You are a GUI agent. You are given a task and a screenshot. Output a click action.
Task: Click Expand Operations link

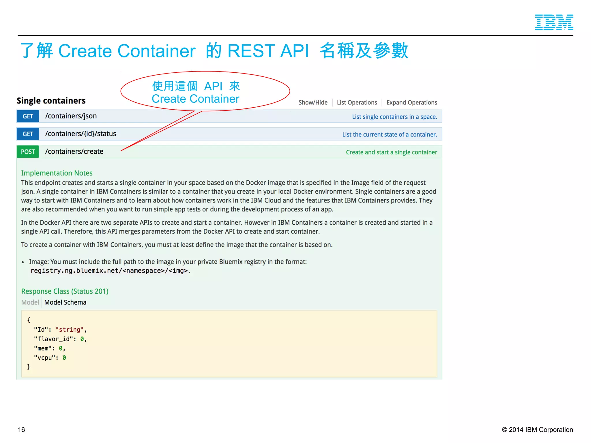(412, 102)
